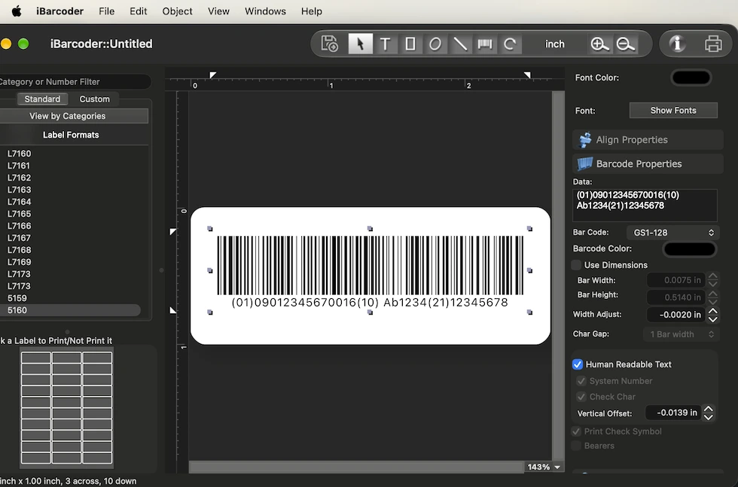Select the arrow pointer tool

pyautogui.click(x=361, y=44)
